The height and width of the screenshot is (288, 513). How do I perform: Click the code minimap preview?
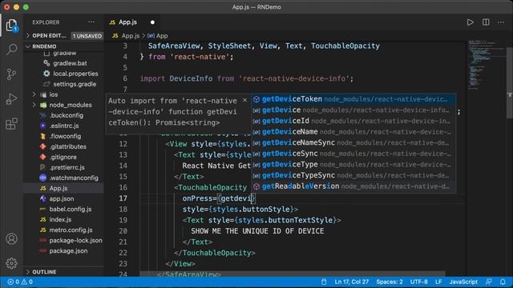tap(486, 66)
